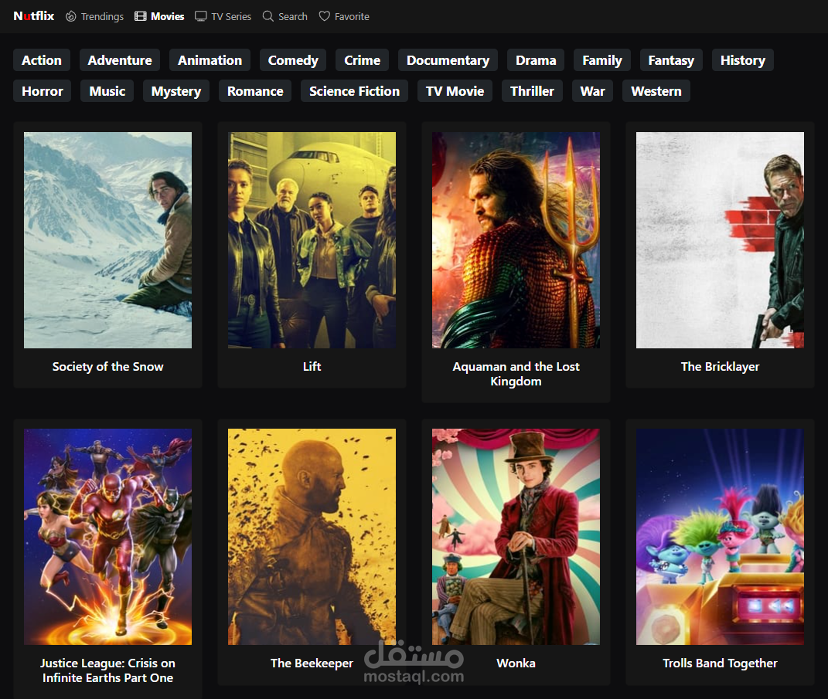This screenshot has height=699, width=828.
Task: Select the Thriller genre tag
Action: [532, 91]
